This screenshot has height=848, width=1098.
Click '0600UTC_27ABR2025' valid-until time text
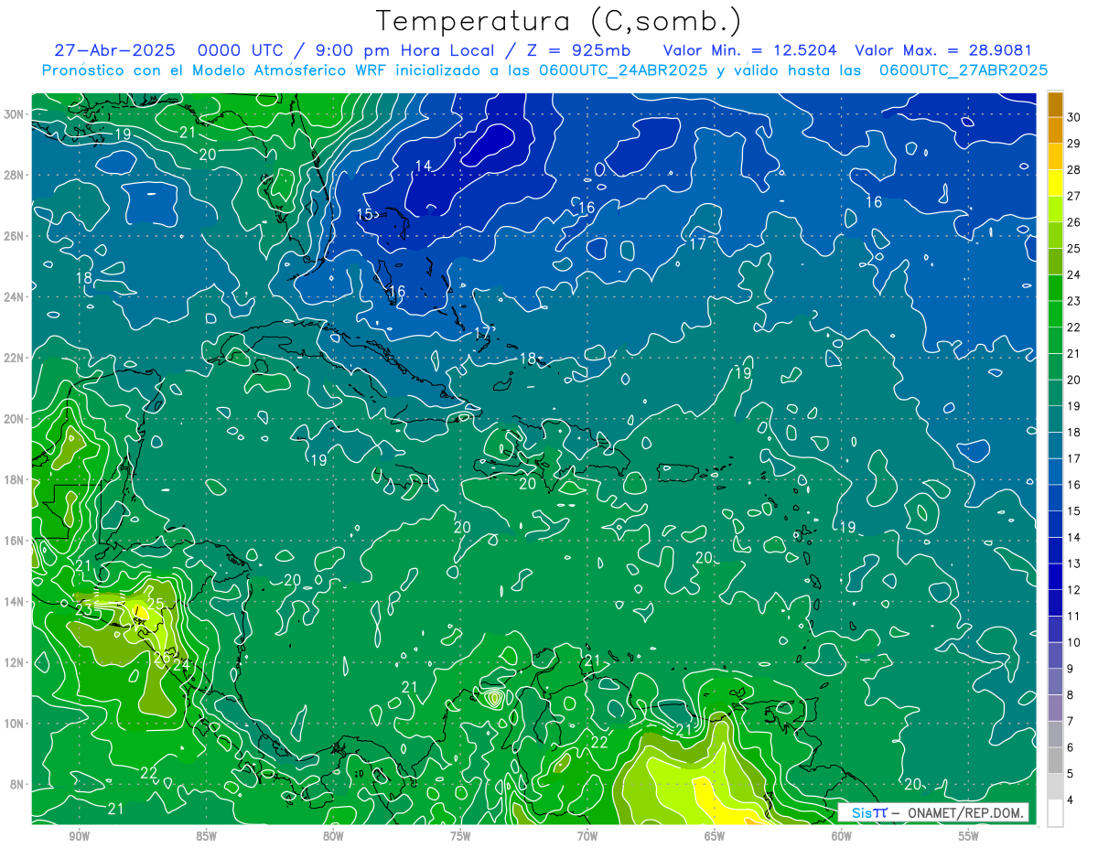point(963,70)
